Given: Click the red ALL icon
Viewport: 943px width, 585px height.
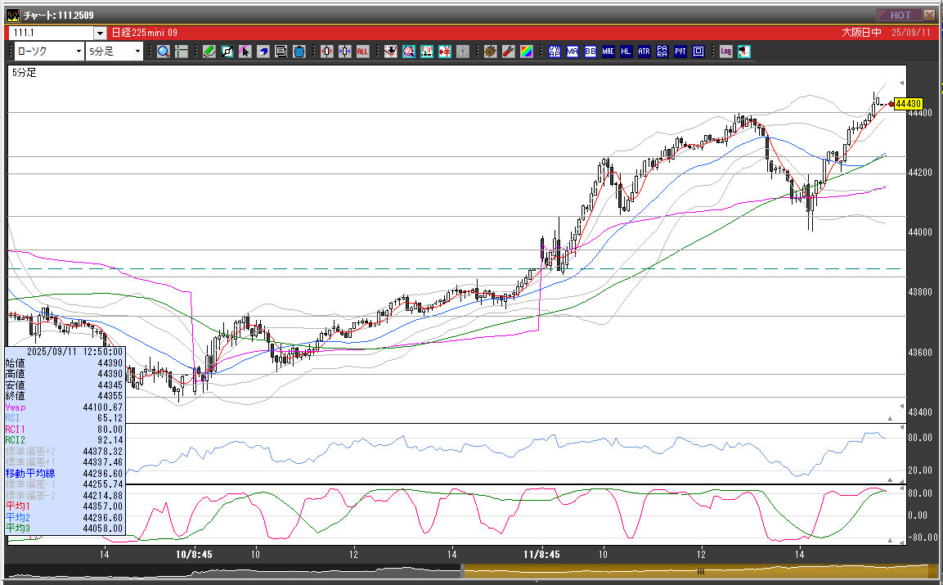Looking at the screenshot, I should (362, 52).
